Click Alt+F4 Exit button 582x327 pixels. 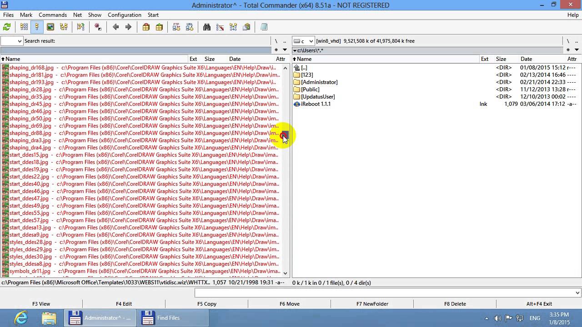click(539, 304)
